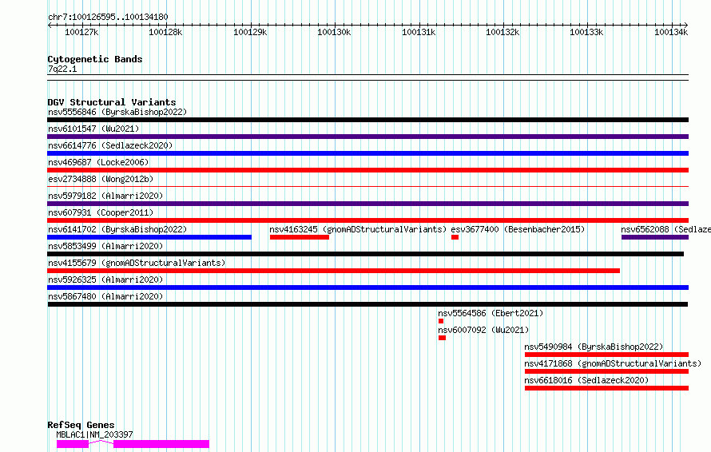Open the nsv6101547 (Wu2021) label
The width and height of the screenshot is (711, 452).
tap(93, 129)
